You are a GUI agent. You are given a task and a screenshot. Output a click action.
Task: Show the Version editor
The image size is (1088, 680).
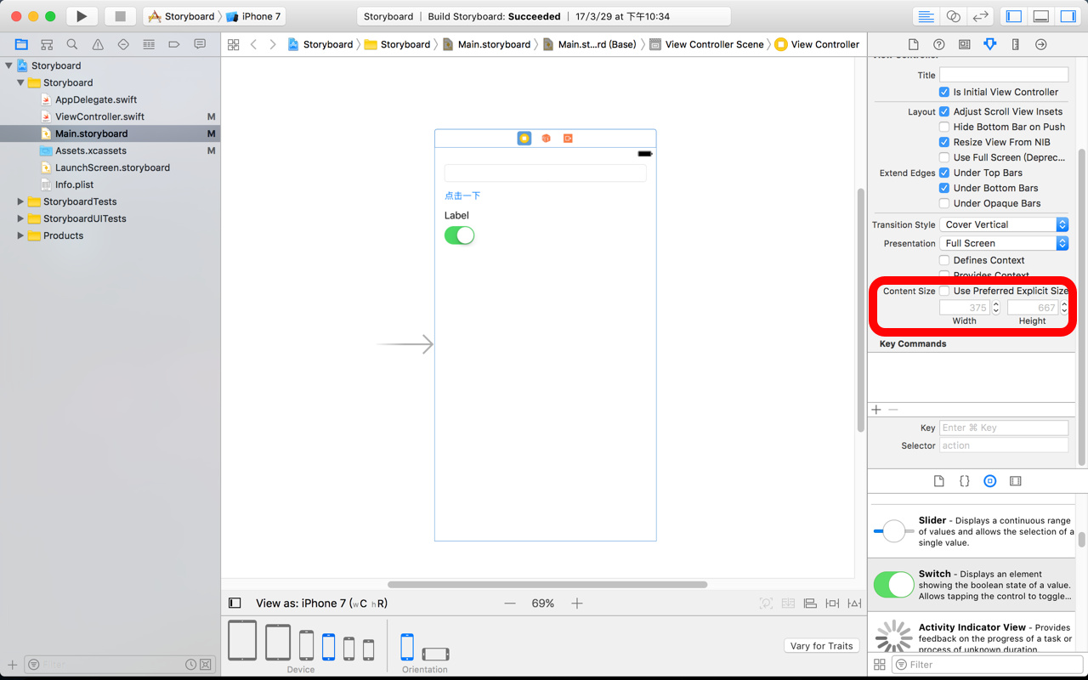point(980,16)
